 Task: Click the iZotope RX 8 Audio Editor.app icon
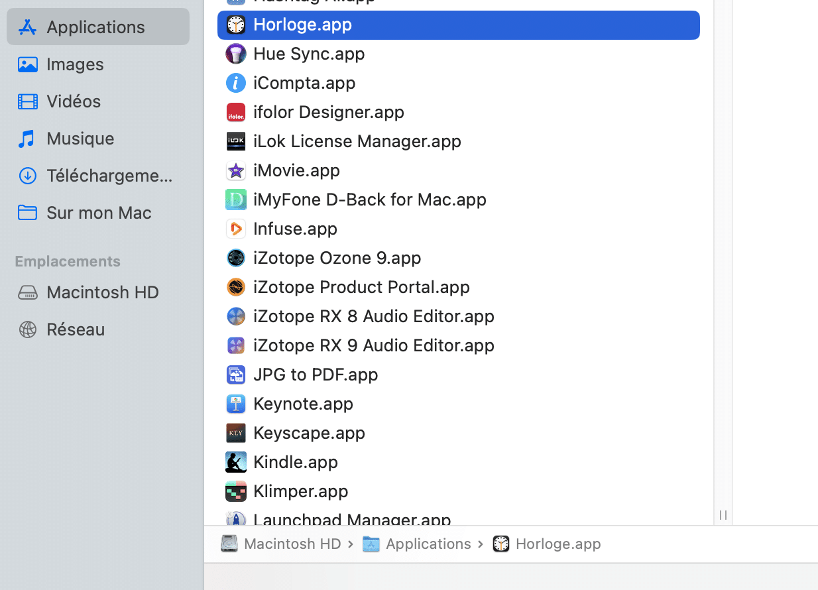(236, 316)
